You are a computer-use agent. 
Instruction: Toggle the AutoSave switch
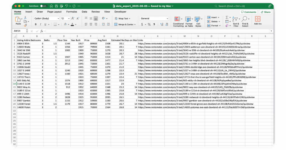[x=44, y=6]
